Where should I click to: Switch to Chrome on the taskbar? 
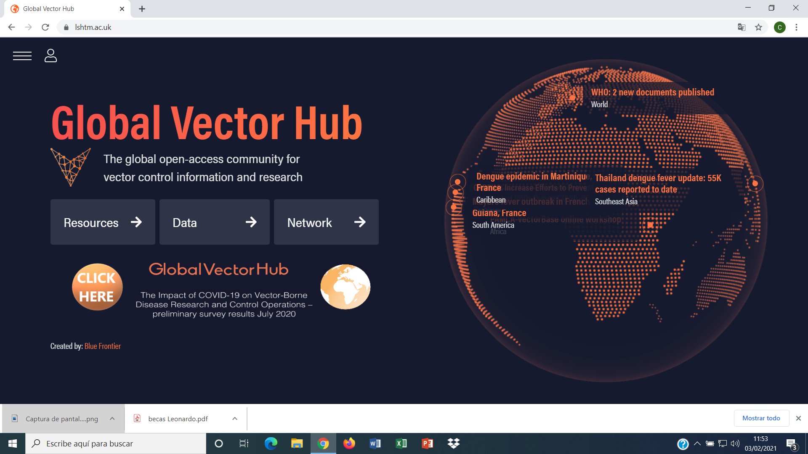click(323, 443)
